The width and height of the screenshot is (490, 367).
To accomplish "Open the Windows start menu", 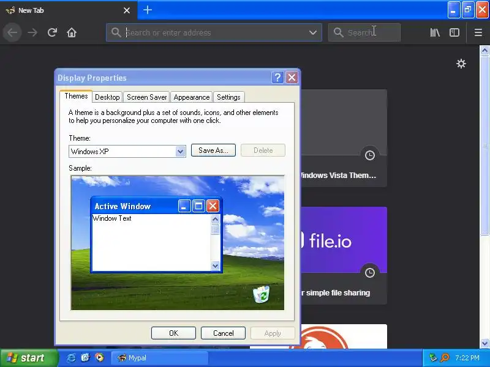I will 29,358.
